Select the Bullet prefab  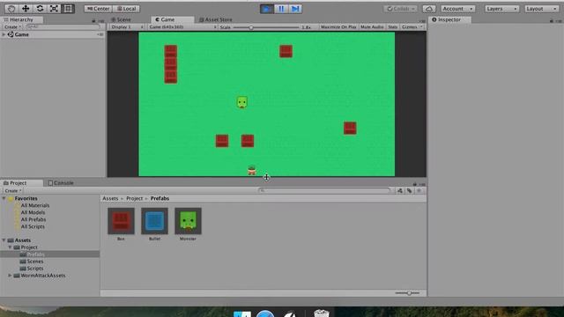click(x=155, y=225)
